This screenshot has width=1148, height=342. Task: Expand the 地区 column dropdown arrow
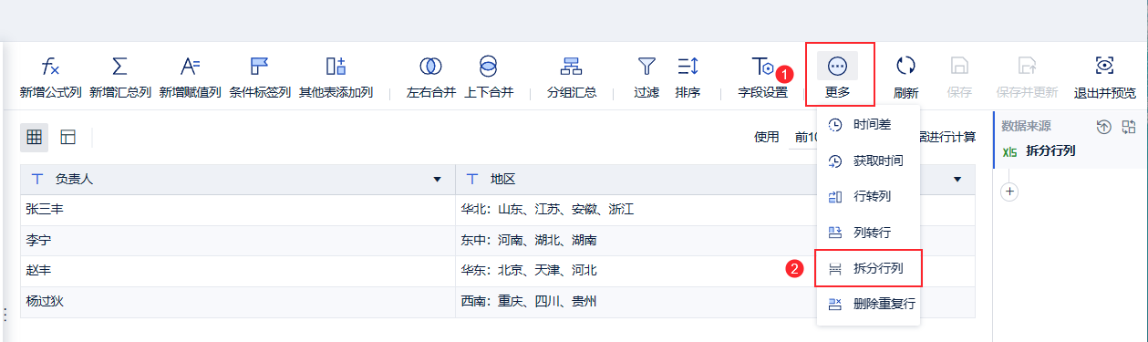(957, 180)
